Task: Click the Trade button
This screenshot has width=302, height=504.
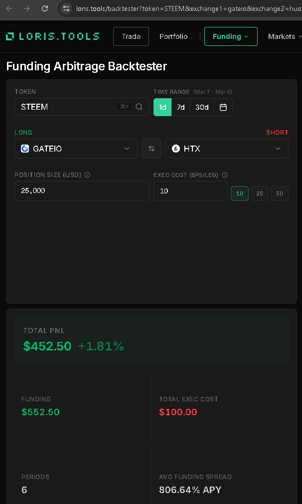Action: [131, 36]
